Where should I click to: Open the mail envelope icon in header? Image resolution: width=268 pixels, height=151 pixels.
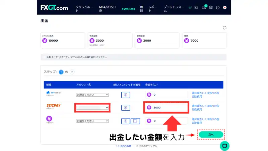click(196, 7)
